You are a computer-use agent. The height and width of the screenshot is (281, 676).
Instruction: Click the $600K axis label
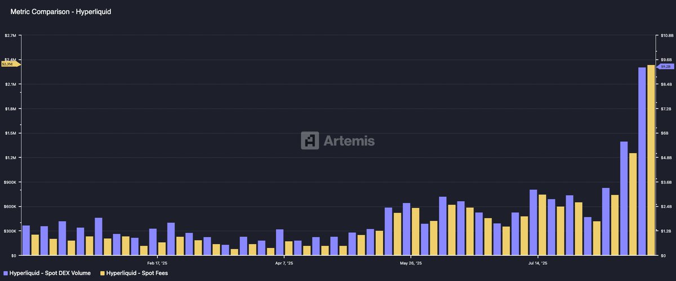11,207
